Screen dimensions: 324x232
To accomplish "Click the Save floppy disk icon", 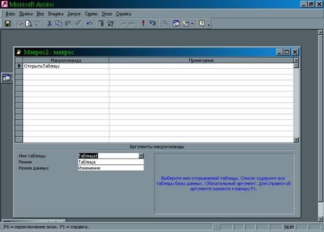I will (x=8, y=24).
